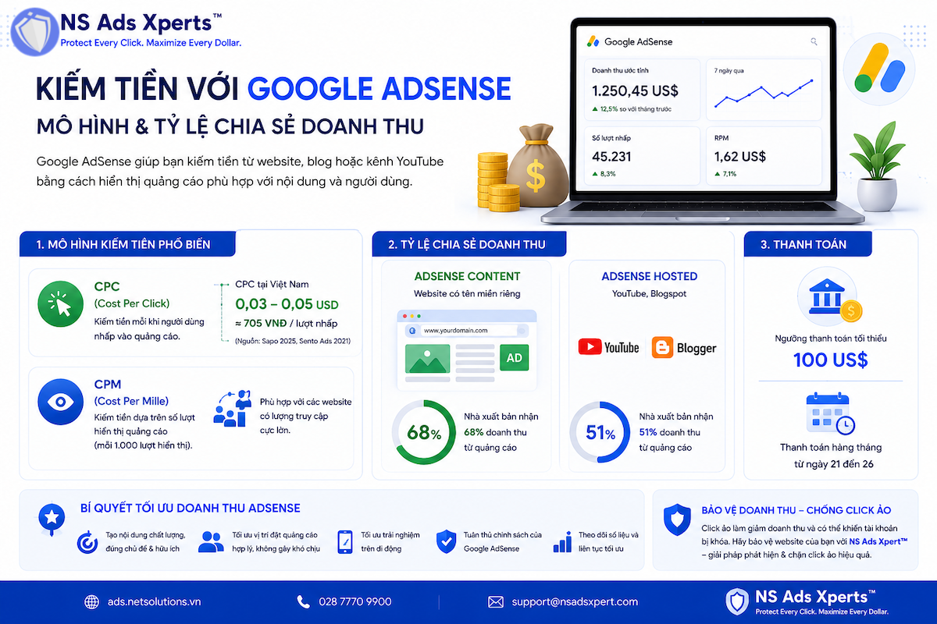Click the 7 ngày qua line chart
The image size is (937, 624).
tap(764, 94)
